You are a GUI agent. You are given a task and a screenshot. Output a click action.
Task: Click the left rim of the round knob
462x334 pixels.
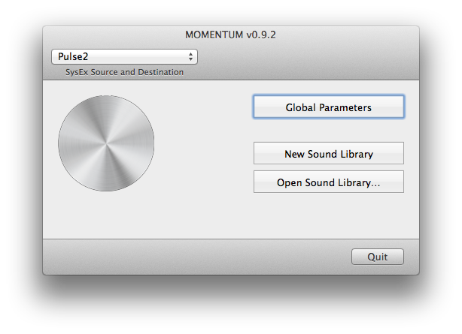click(61, 143)
